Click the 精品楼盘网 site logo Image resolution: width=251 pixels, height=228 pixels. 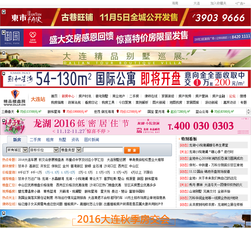(x=15, y=98)
